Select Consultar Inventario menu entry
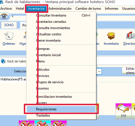The image size is (135, 126). [x=61, y=15]
